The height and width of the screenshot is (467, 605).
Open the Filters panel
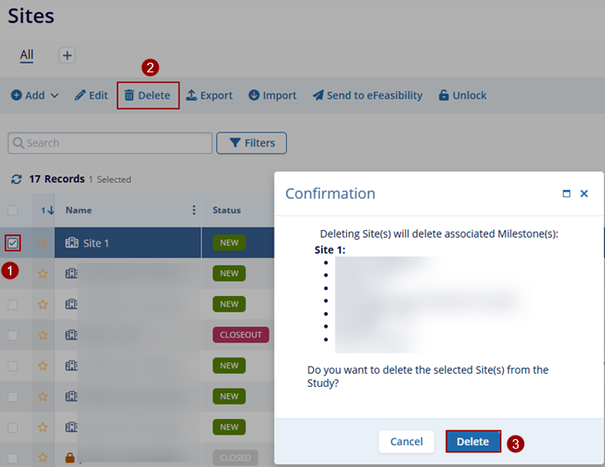[251, 143]
